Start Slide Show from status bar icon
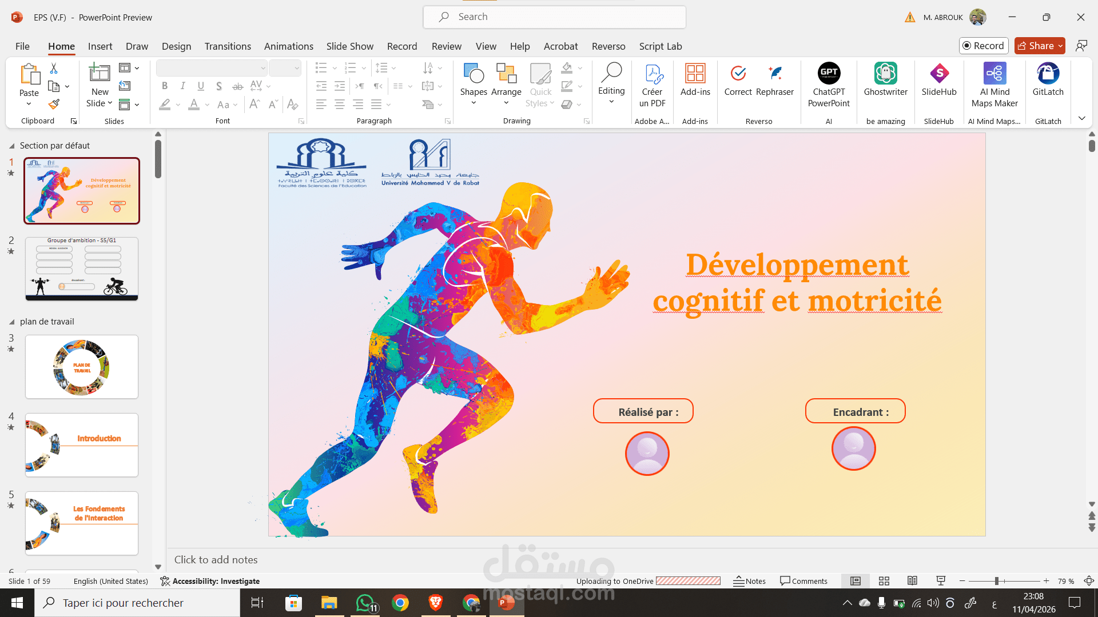 coord(941,581)
